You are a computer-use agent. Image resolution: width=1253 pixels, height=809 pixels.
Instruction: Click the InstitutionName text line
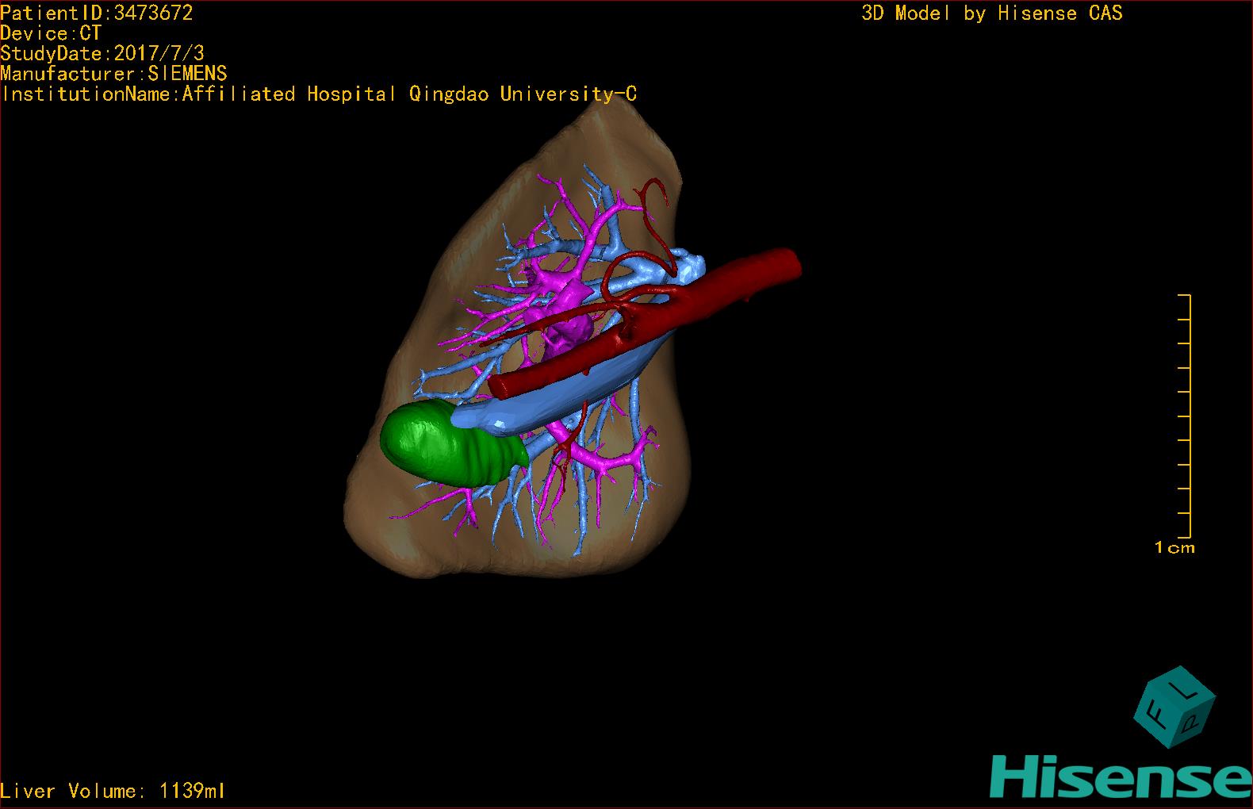[319, 94]
